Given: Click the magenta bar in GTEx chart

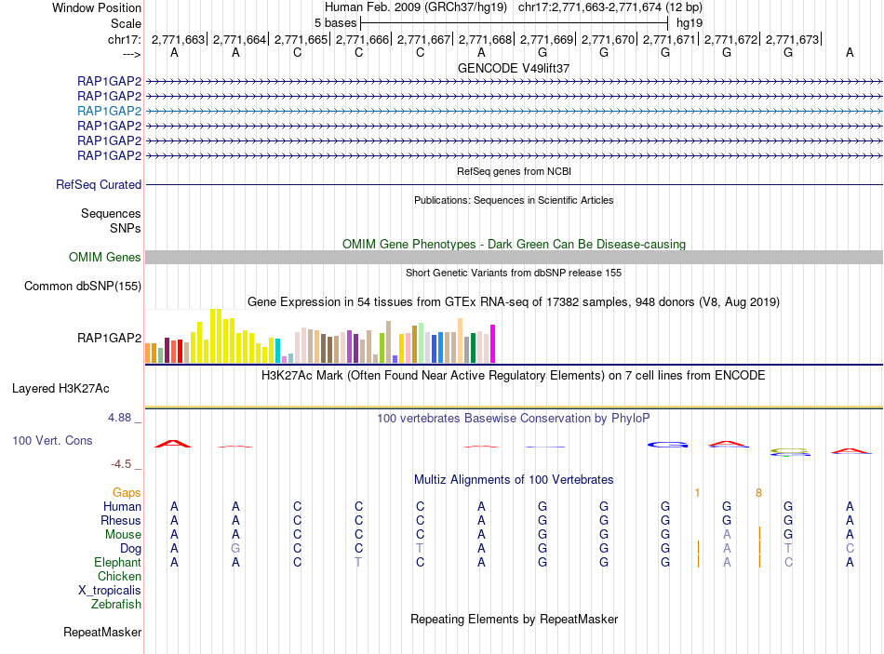Looking at the screenshot, I should coord(492,343).
